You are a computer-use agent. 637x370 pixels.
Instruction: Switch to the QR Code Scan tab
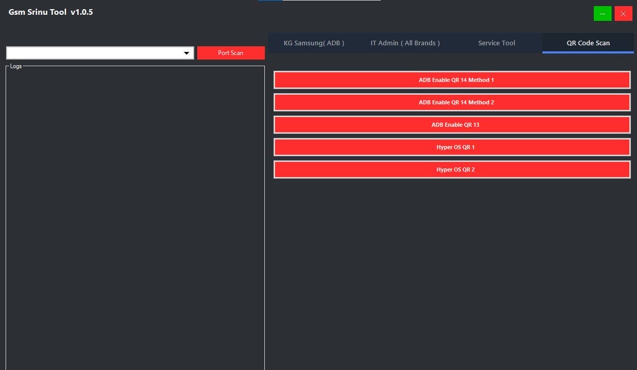tap(588, 43)
